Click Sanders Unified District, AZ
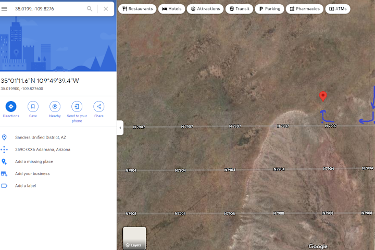 (x=41, y=137)
